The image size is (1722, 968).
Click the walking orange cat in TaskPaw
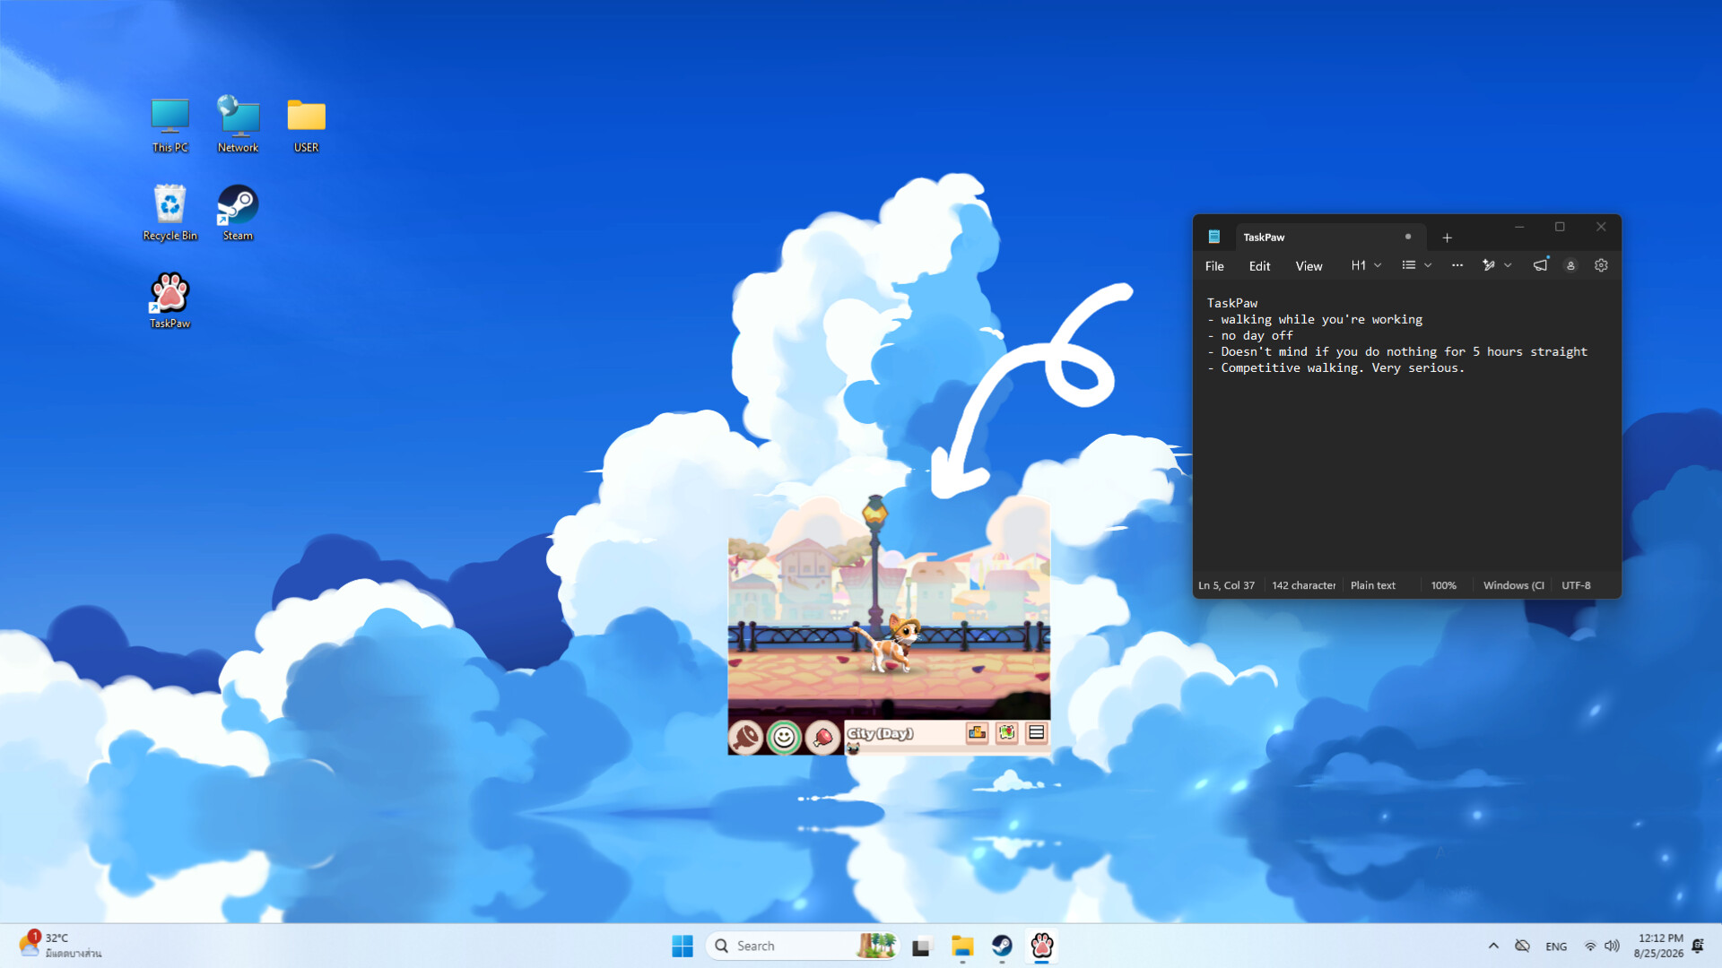point(887,643)
